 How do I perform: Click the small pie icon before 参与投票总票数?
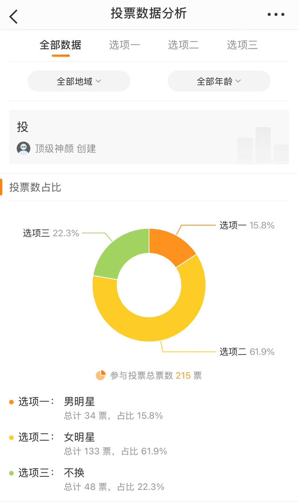pos(101,375)
